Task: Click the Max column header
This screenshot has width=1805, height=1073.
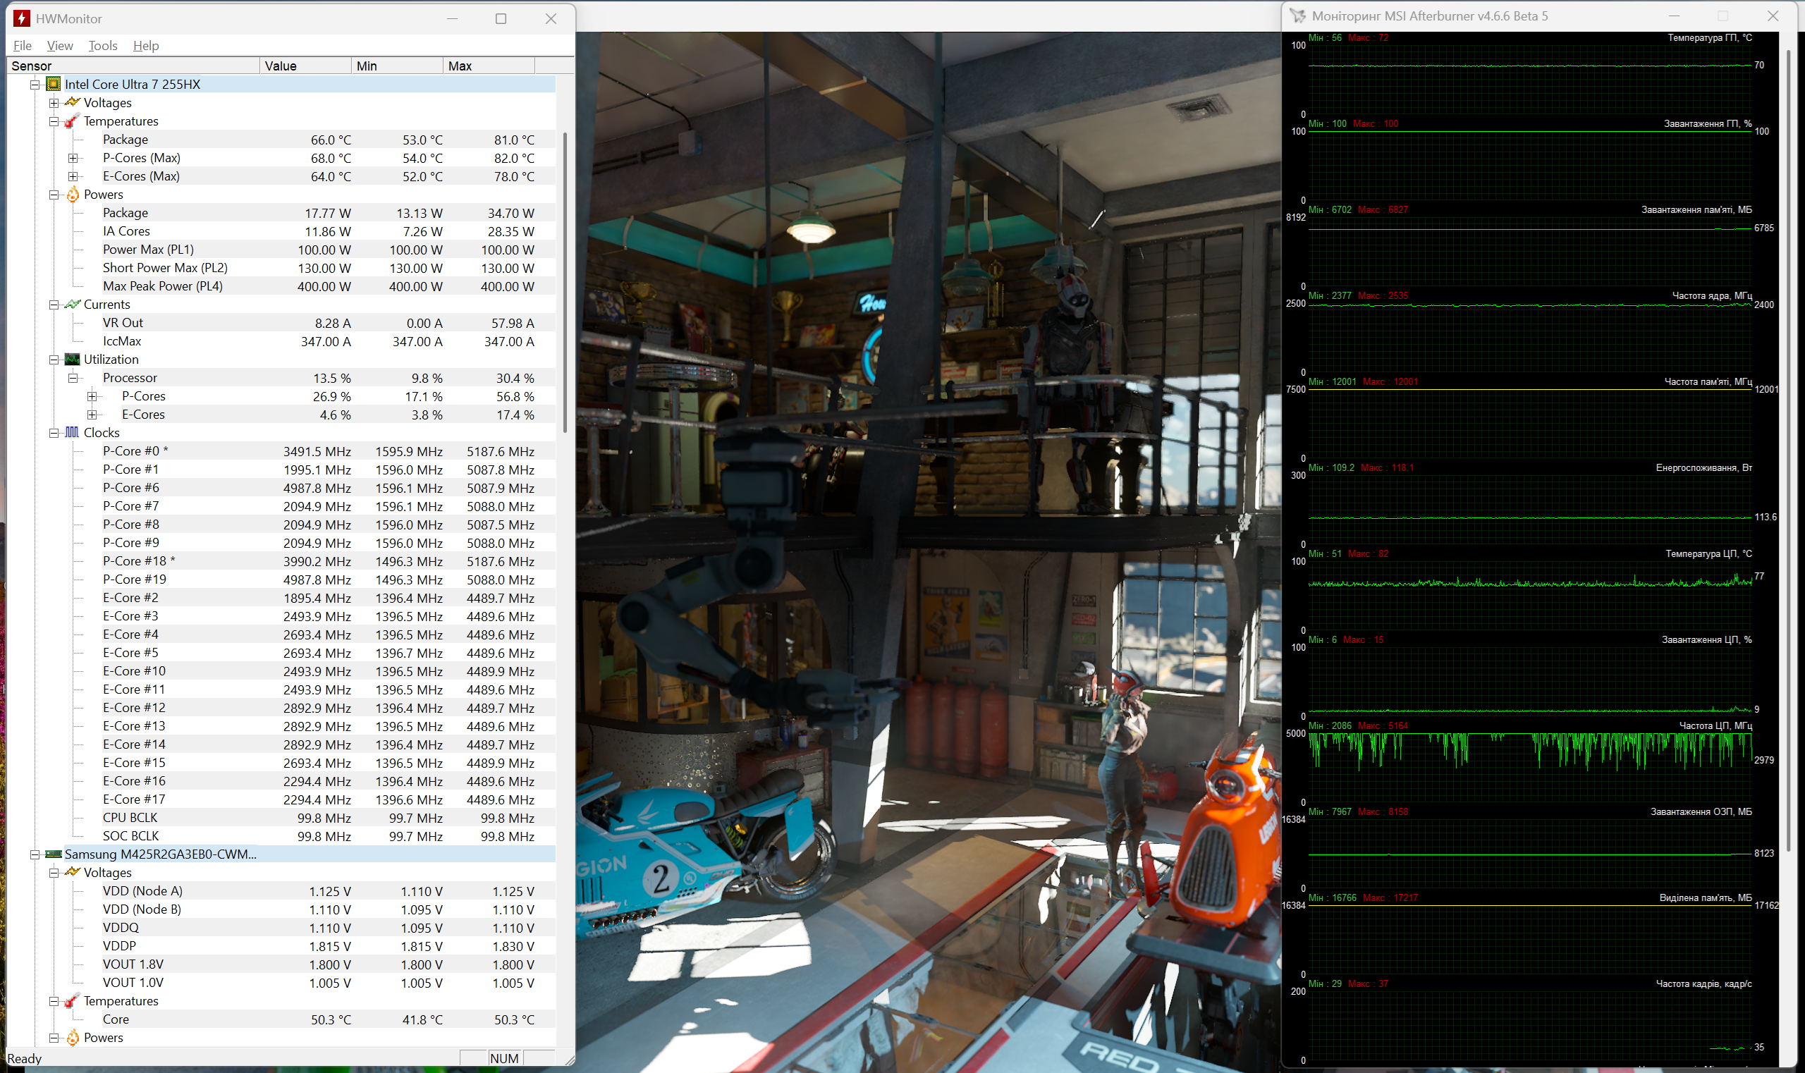Action: click(488, 66)
